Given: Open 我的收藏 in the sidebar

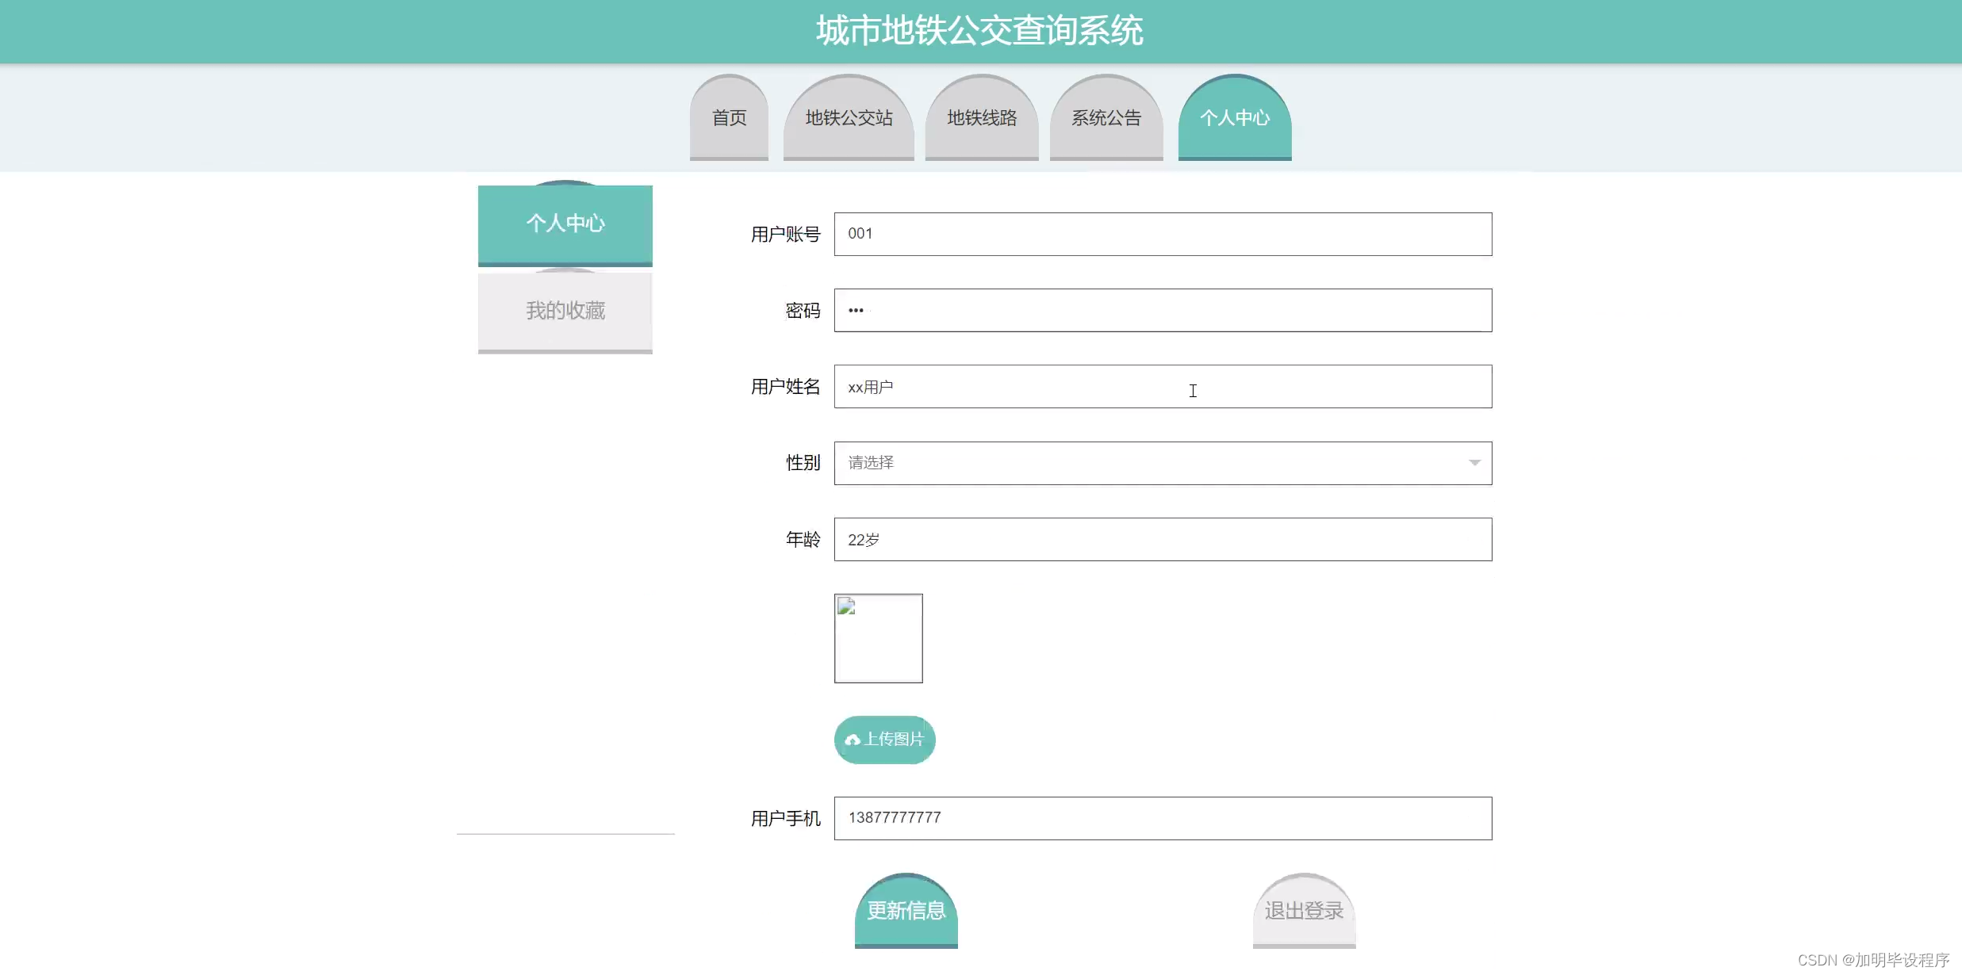Looking at the screenshot, I should (565, 312).
